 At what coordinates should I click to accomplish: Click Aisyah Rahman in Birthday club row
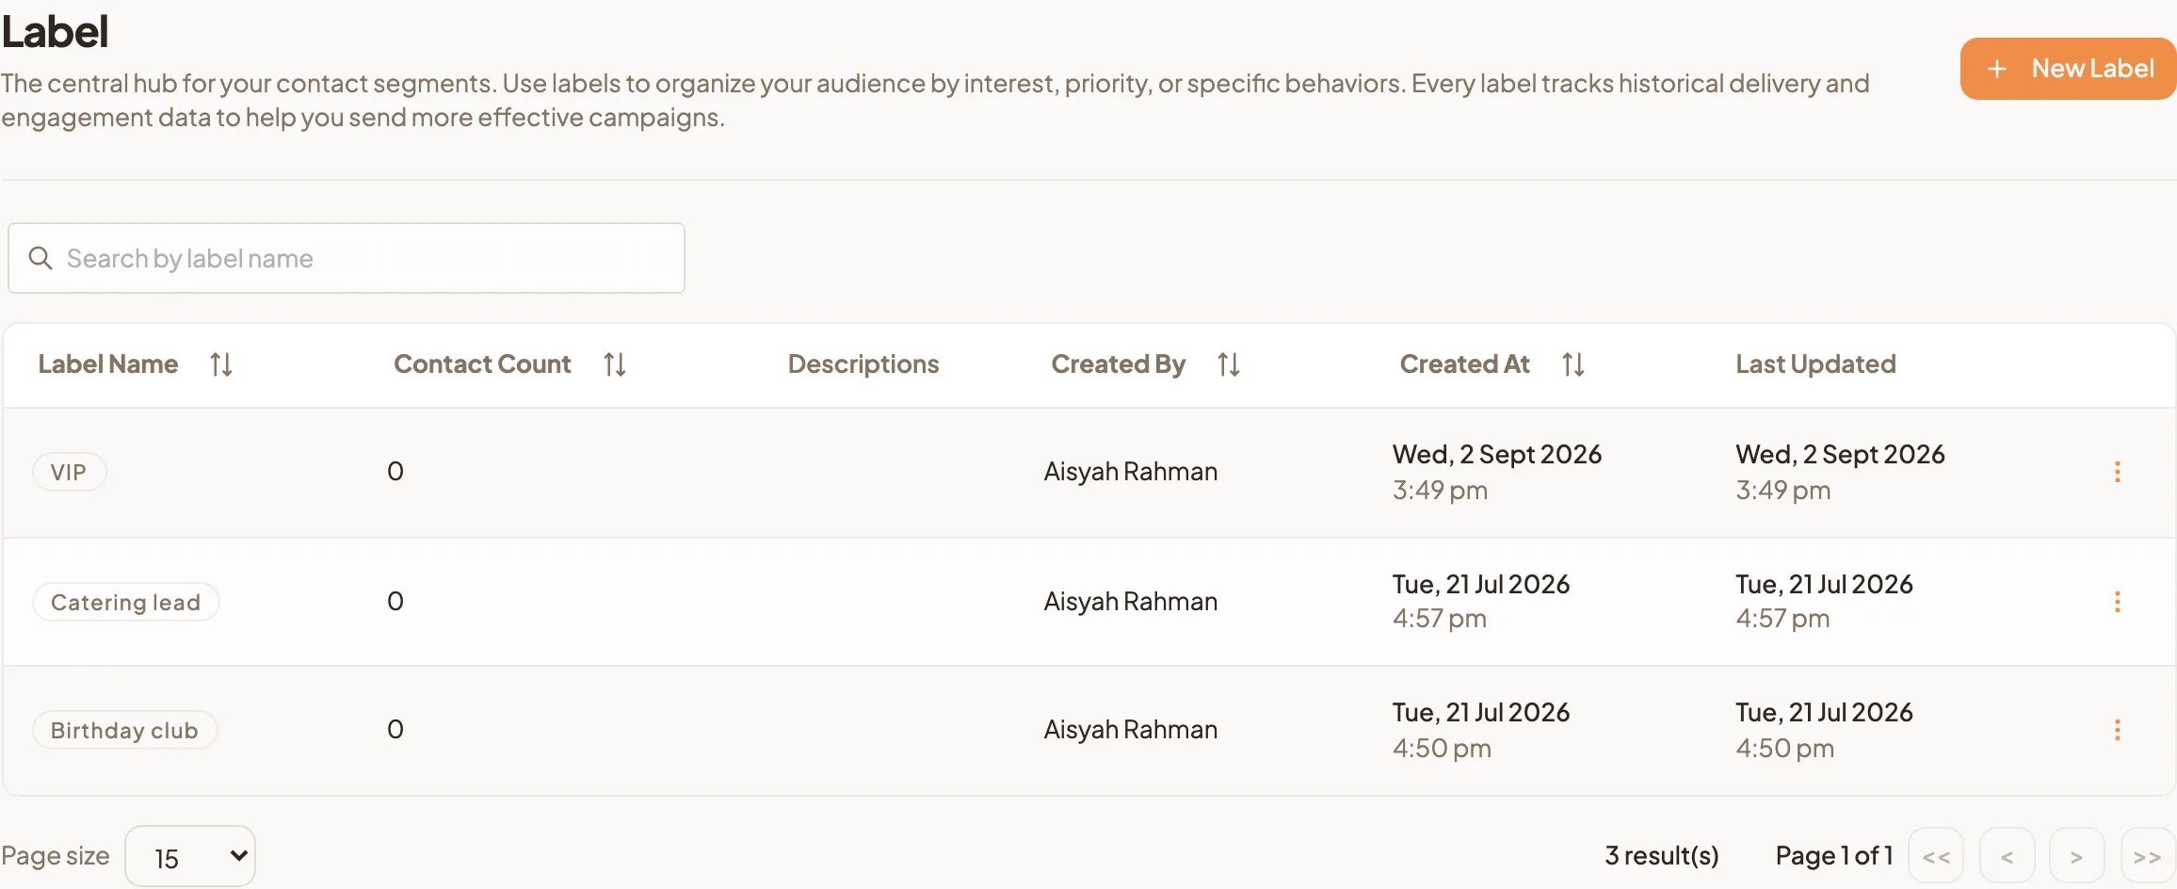(1131, 729)
